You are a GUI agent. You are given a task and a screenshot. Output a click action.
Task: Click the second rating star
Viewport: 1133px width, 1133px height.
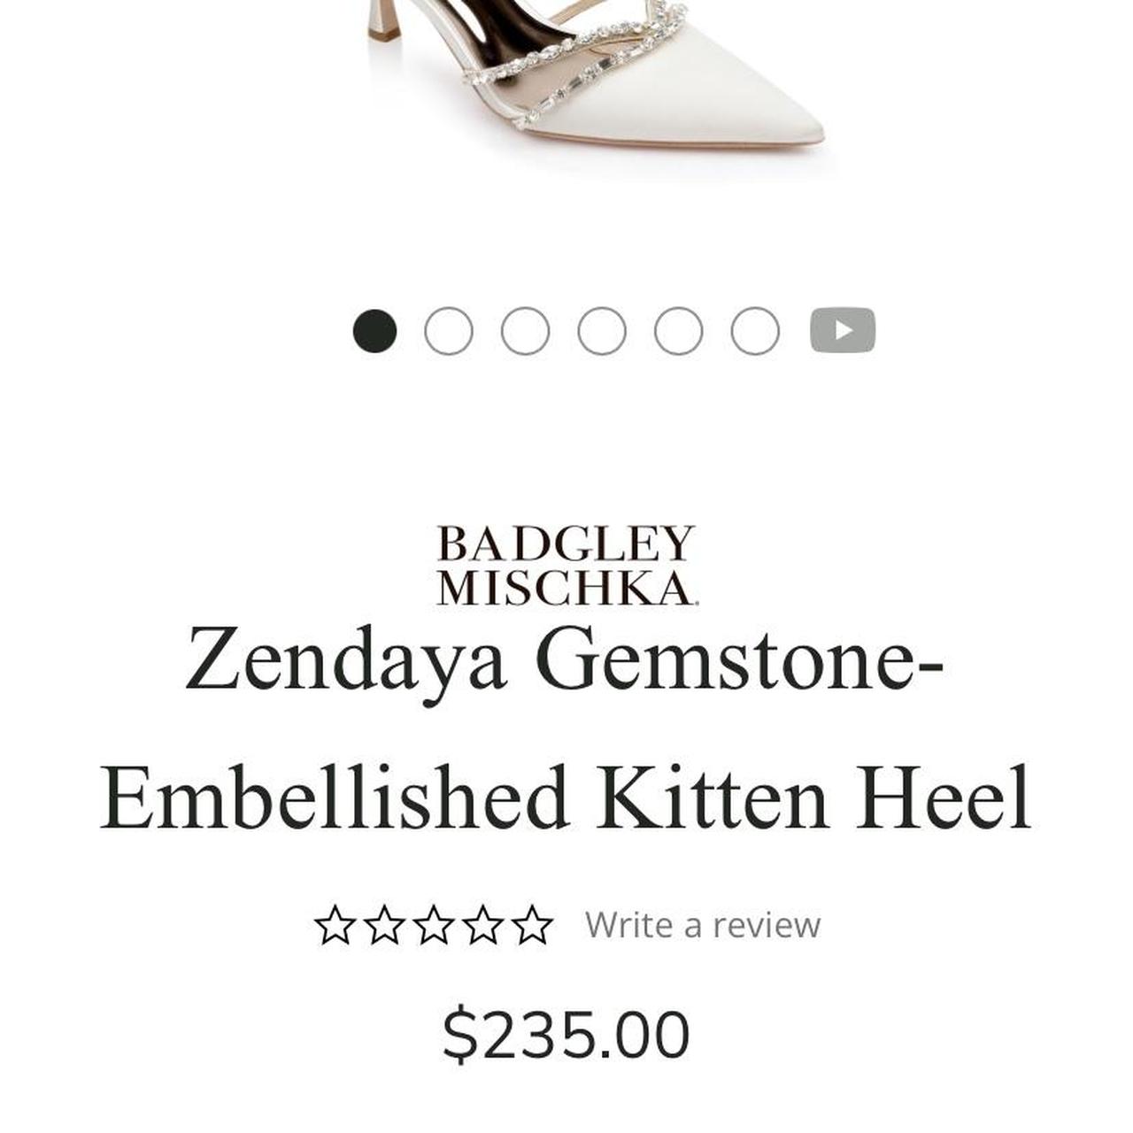(384, 926)
